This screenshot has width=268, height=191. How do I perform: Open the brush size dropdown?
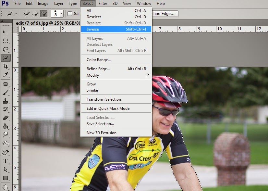(61, 14)
